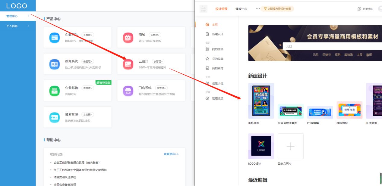
Task: Open 查看更多 to see more FAQs
Action: tap(171, 153)
